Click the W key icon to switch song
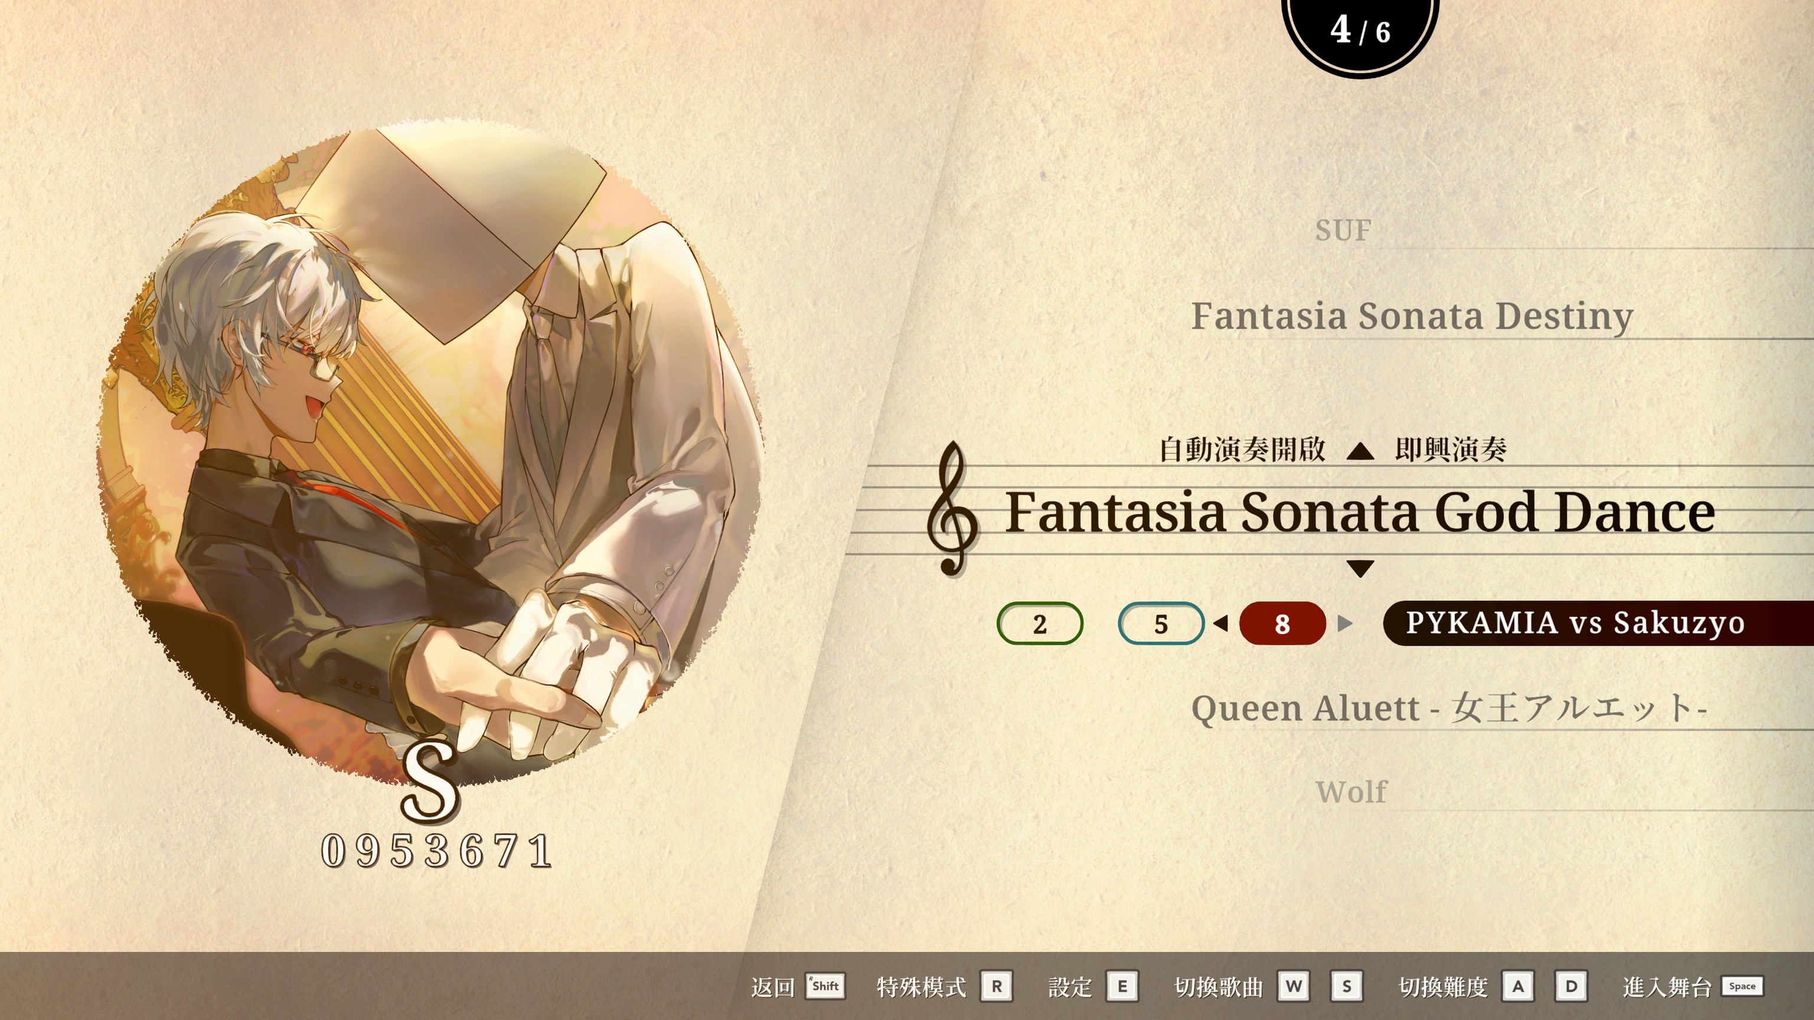This screenshot has height=1020, width=1814. point(1294,986)
